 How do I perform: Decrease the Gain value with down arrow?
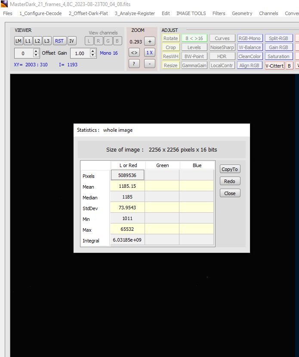click(x=93, y=56)
